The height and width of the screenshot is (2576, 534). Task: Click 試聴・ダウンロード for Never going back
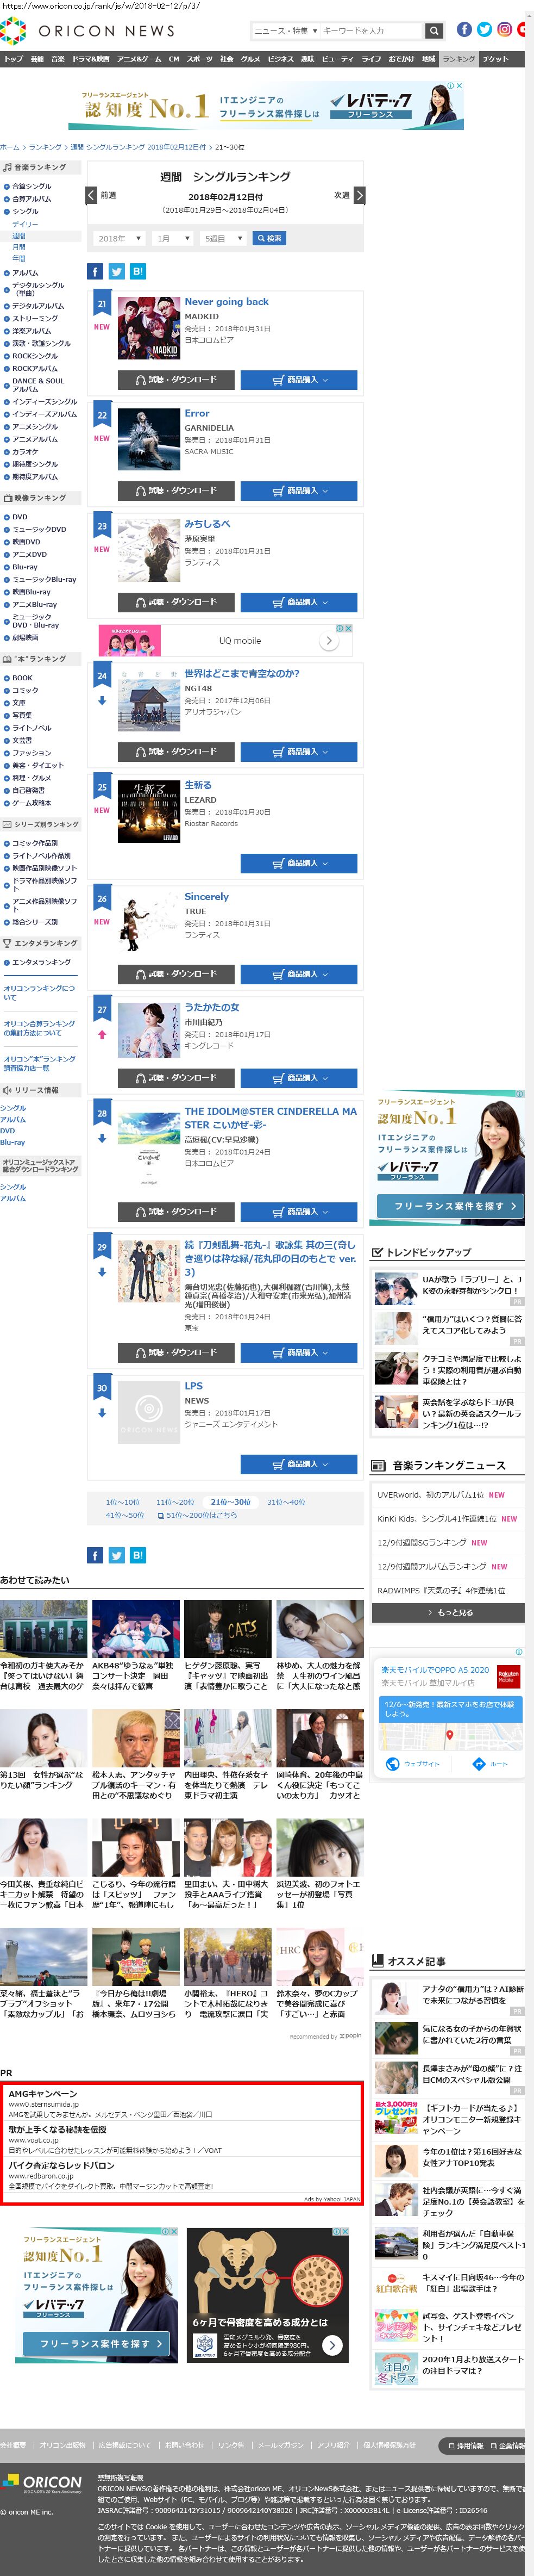point(175,380)
